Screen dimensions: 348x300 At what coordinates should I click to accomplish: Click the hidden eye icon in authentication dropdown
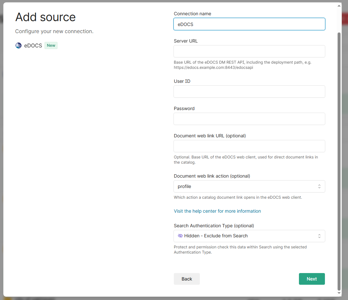[x=180, y=236]
